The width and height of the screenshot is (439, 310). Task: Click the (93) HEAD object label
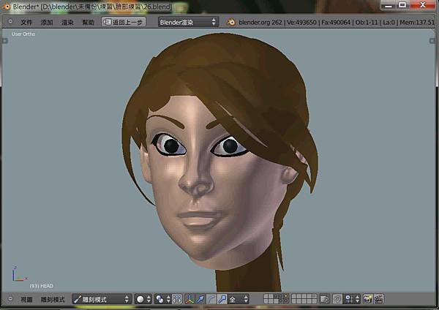[41, 286]
